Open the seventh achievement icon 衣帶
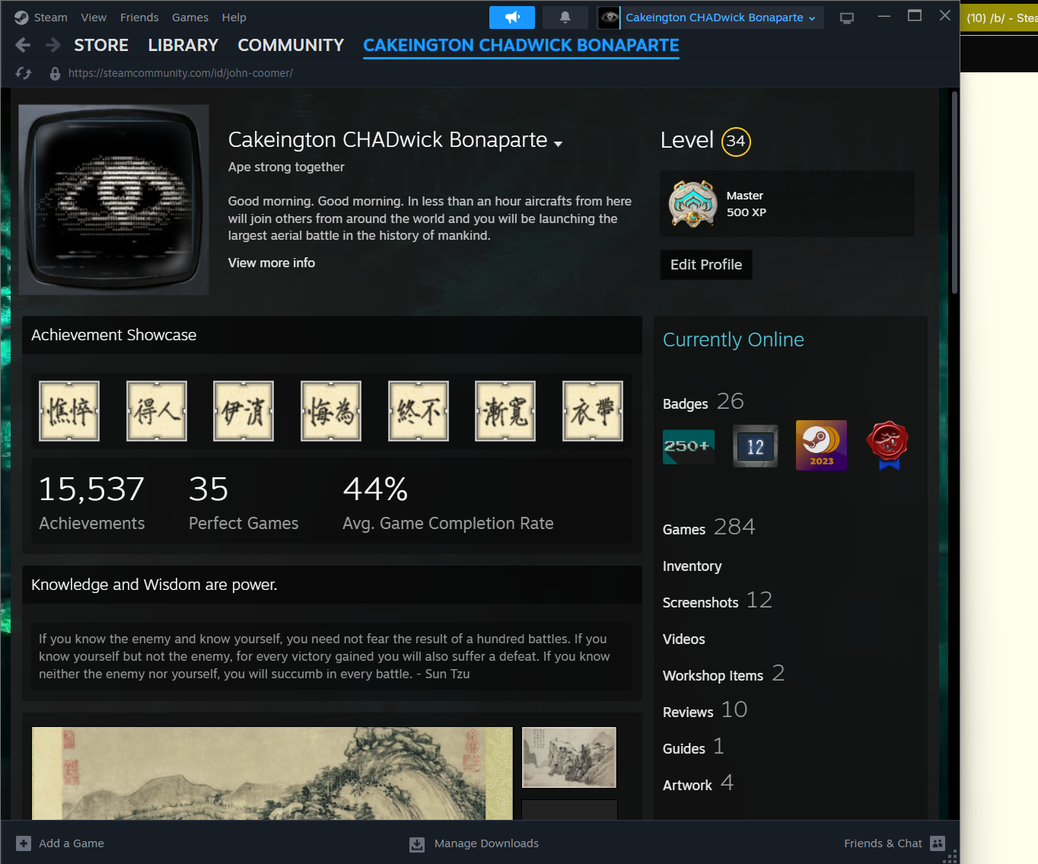 pyautogui.click(x=593, y=411)
